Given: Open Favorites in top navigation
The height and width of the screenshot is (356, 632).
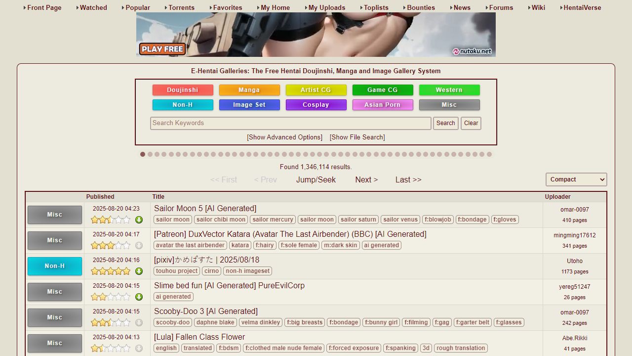Looking at the screenshot, I should click(x=227, y=7).
